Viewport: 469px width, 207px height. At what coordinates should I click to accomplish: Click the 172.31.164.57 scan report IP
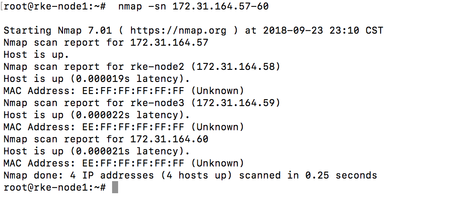point(169,42)
